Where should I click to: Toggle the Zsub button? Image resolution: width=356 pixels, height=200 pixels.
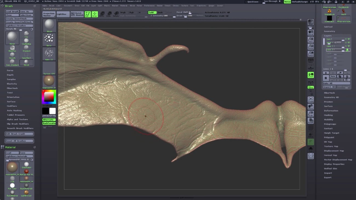pyautogui.click(x=161, y=13)
